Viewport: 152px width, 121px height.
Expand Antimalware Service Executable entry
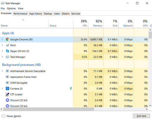point(2,71)
